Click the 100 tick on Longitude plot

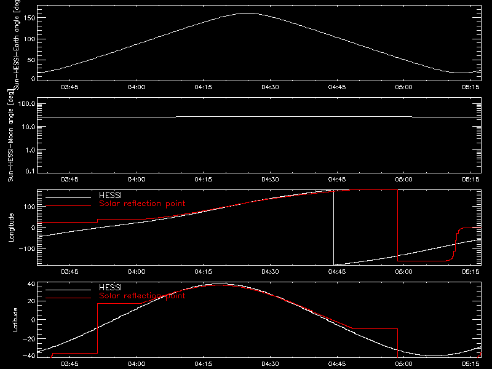[29, 207]
